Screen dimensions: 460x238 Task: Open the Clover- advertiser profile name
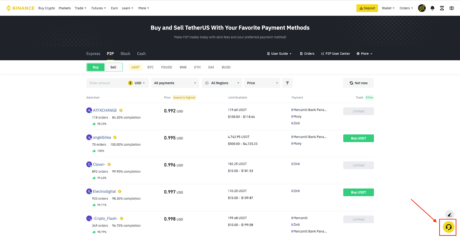pyautogui.click(x=99, y=164)
